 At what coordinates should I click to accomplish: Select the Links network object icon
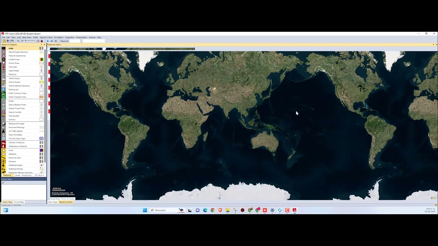point(3,48)
